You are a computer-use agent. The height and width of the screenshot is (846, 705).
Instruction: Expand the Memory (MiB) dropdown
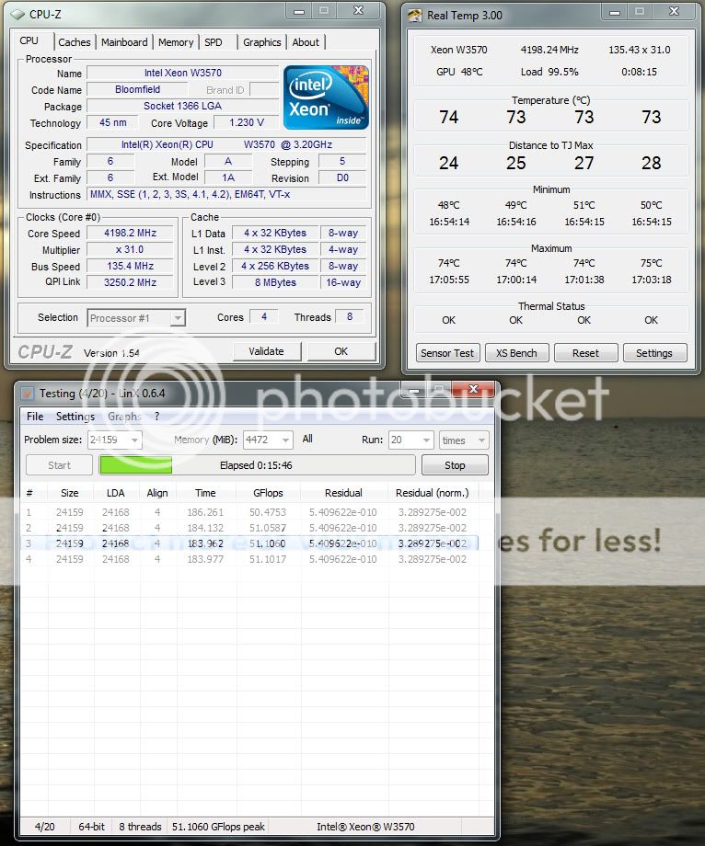click(x=285, y=440)
